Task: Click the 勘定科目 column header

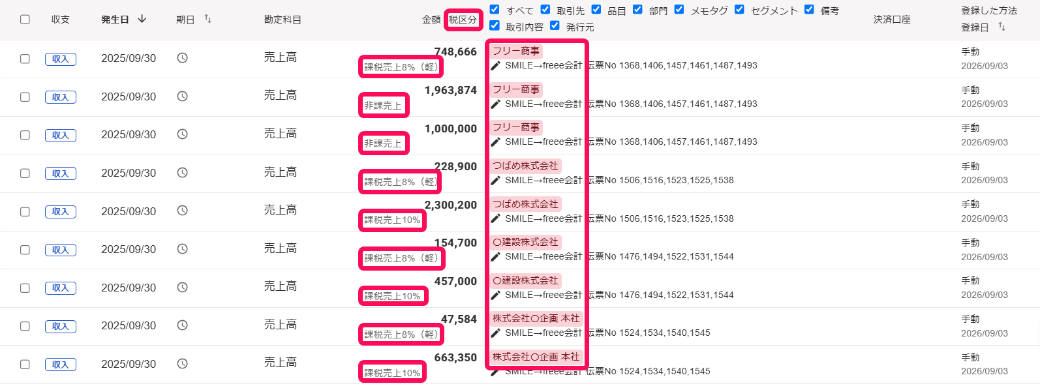Action: pyautogui.click(x=283, y=20)
